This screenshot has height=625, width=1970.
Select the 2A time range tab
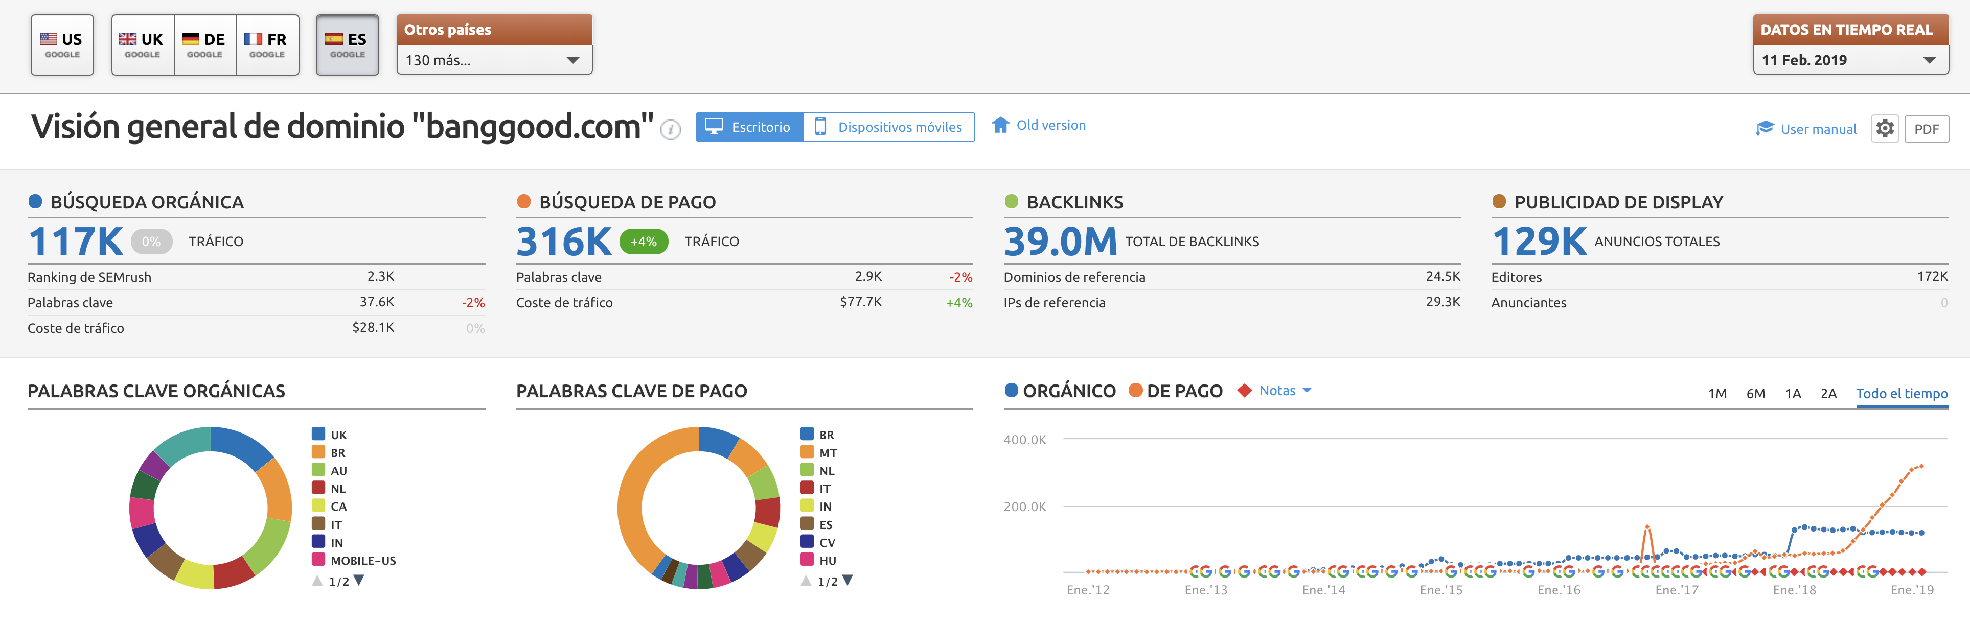[1828, 394]
